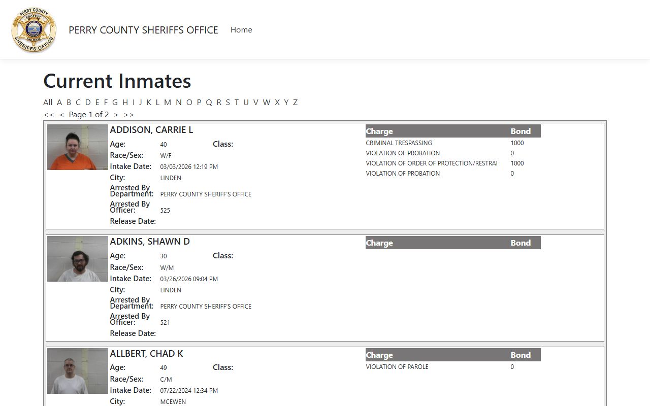Filter inmates by letter T
Image resolution: width=650 pixels, height=406 pixels.
(x=237, y=102)
